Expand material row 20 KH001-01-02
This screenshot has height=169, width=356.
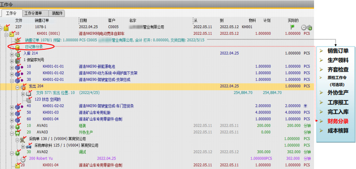(x=12, y=74)
